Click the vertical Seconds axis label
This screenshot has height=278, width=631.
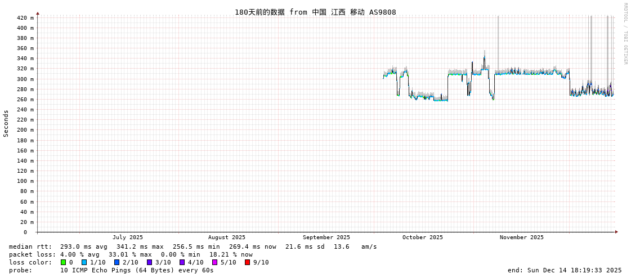pos(6,123)
